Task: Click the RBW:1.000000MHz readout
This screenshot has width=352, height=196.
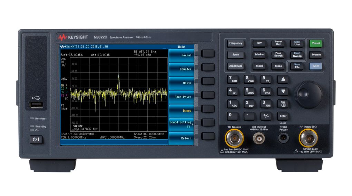Action: pyautogui.click(x=74, y=138)
